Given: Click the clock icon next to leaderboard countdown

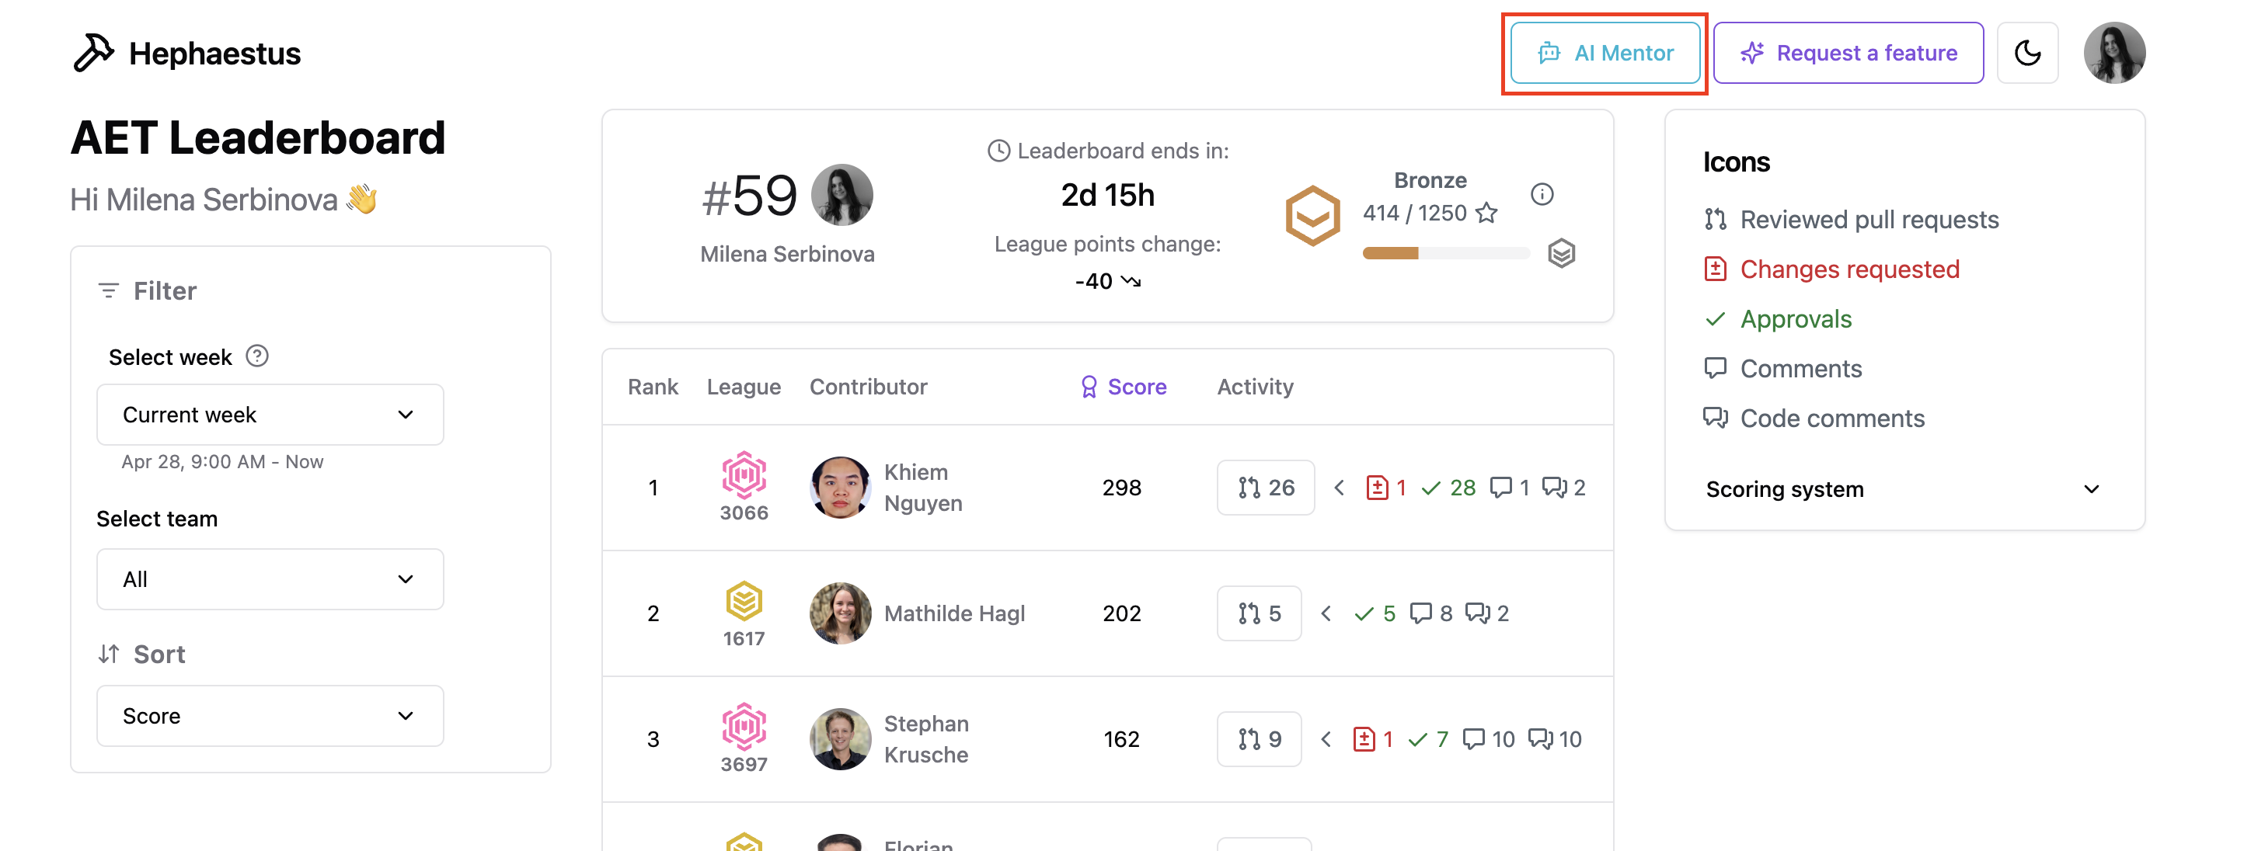Looking at the screenshot, I should pyautogui.click(x=998, y=150).
